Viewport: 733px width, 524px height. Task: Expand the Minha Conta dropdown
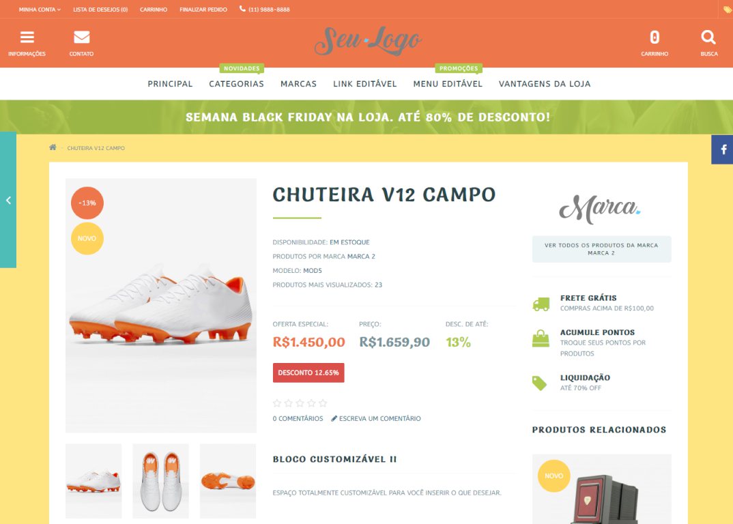point(40,10)
